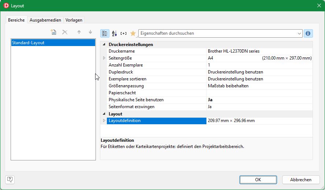325x190 pixels.
Task: Switch to categorized property view
Action: pos(105,33)
